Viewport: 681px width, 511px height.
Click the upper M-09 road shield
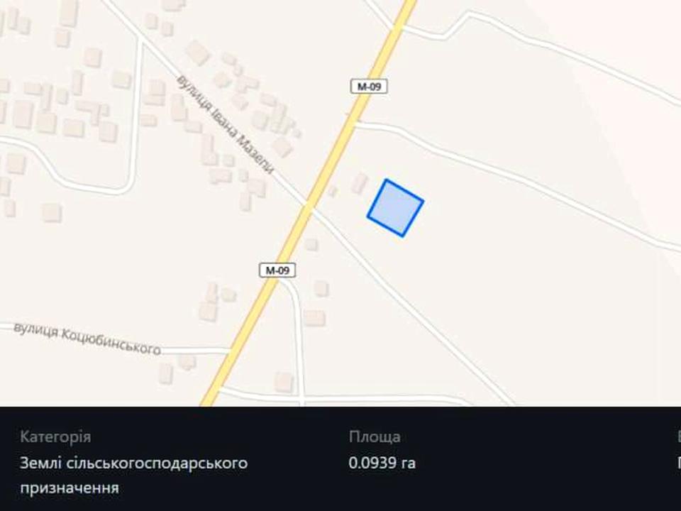pos(369,87)
